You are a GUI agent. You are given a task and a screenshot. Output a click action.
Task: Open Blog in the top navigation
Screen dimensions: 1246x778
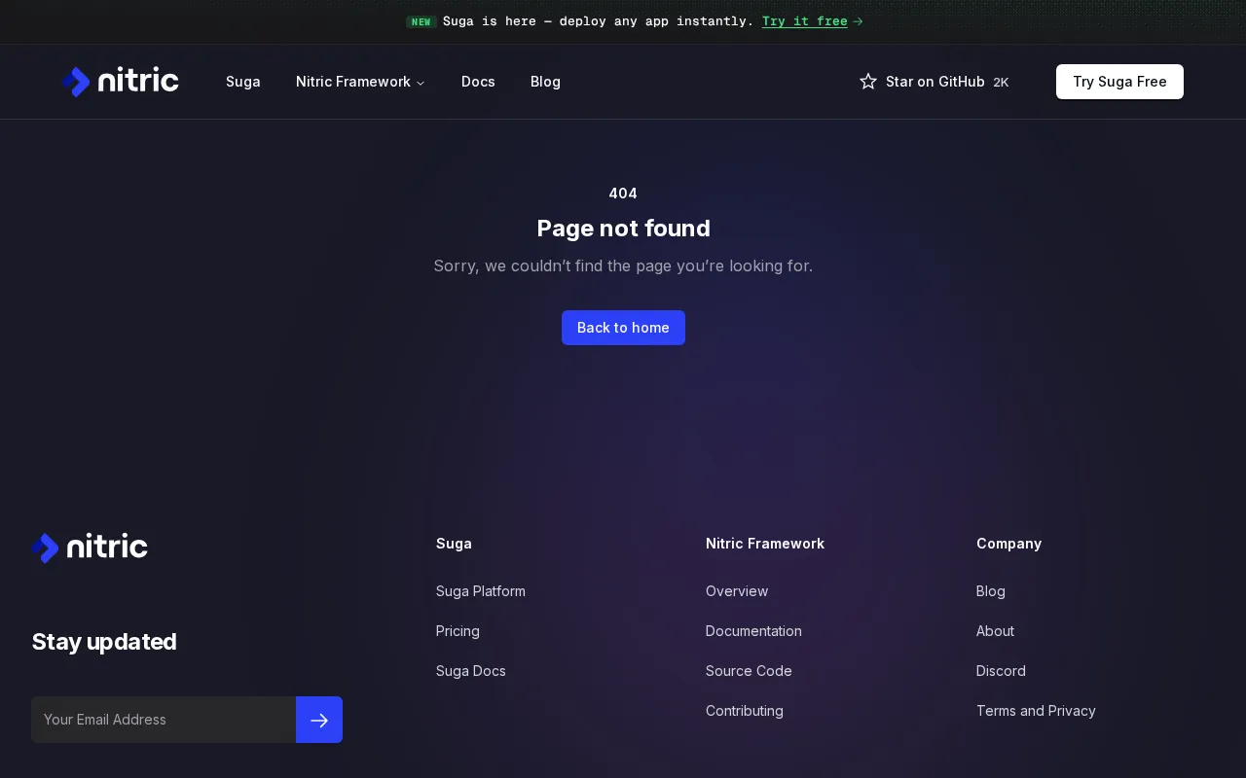(x=545, y=82)
